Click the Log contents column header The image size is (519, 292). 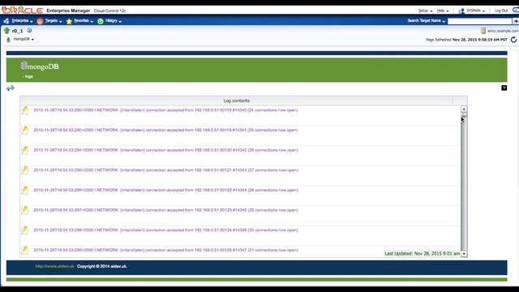236,101
